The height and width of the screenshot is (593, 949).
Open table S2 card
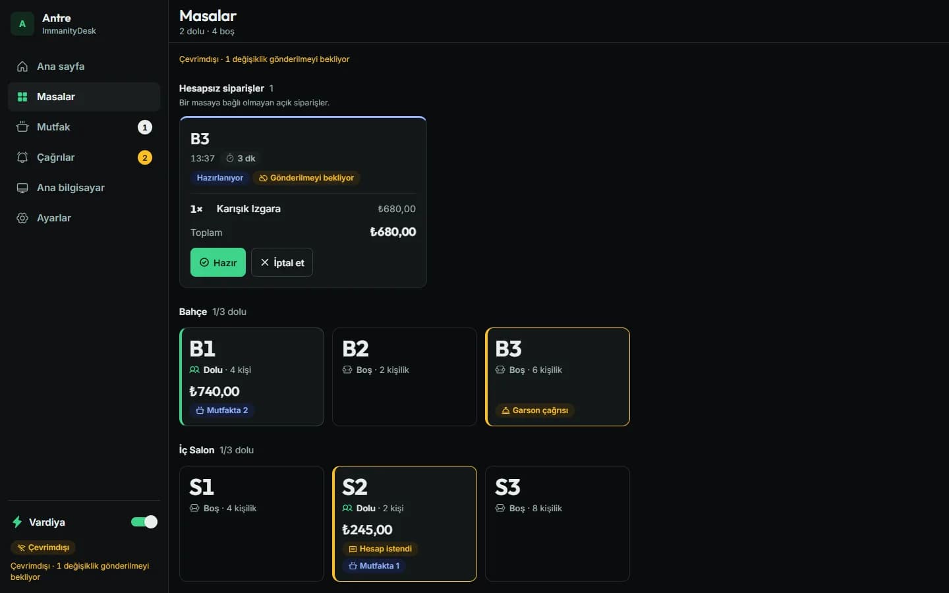click(405, 524)
